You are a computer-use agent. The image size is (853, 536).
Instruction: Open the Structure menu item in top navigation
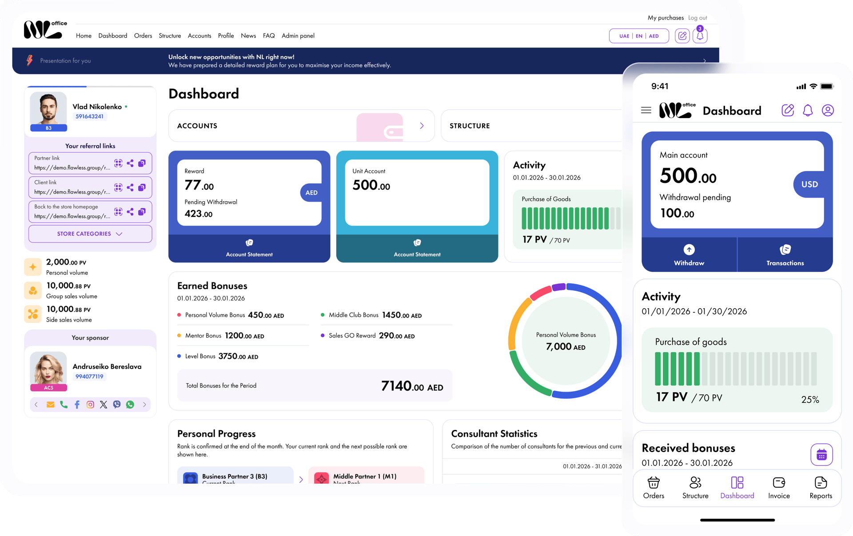pos(170,36)
